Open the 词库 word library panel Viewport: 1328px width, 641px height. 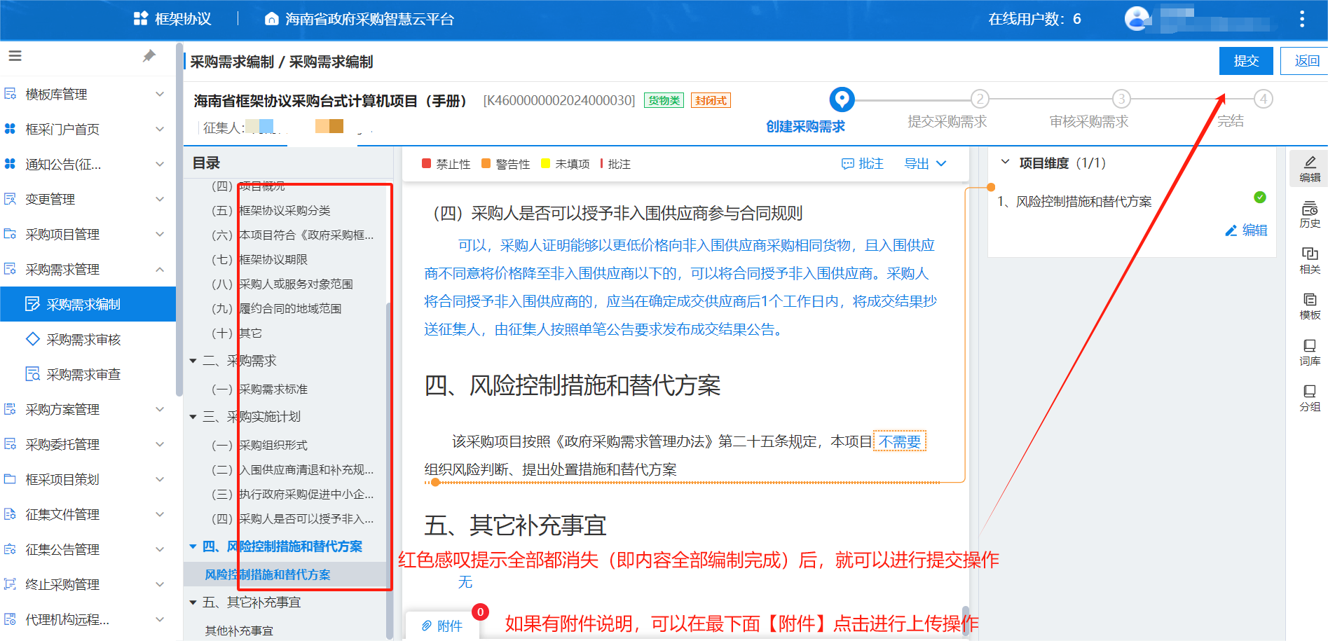point(1309,352)
